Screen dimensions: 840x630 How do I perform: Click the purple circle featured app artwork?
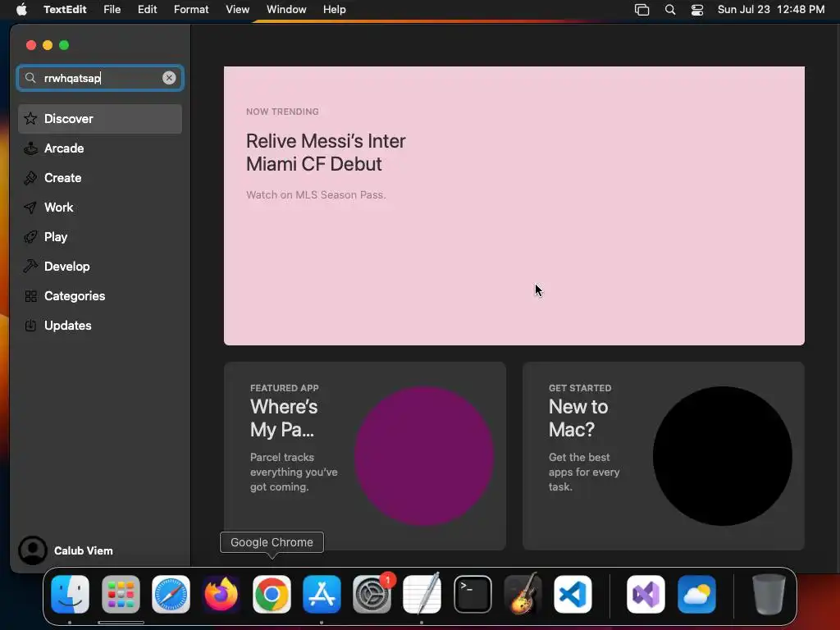click(424, 456)
